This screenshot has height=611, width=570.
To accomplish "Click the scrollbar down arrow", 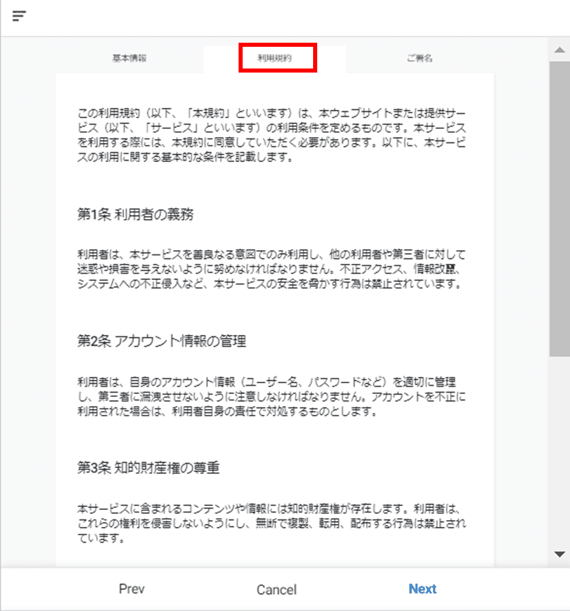I will pos(559,554).
